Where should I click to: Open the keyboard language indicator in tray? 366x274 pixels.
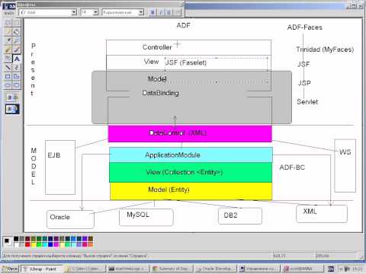tap(331, 269)
